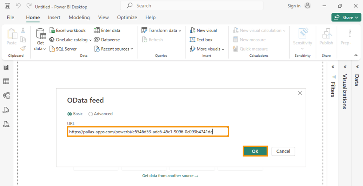Expand OneLake catalog dropdown arrow
The height and width of the screenshot is (186, 363).
pyautogui.click(x=90, y=40)
